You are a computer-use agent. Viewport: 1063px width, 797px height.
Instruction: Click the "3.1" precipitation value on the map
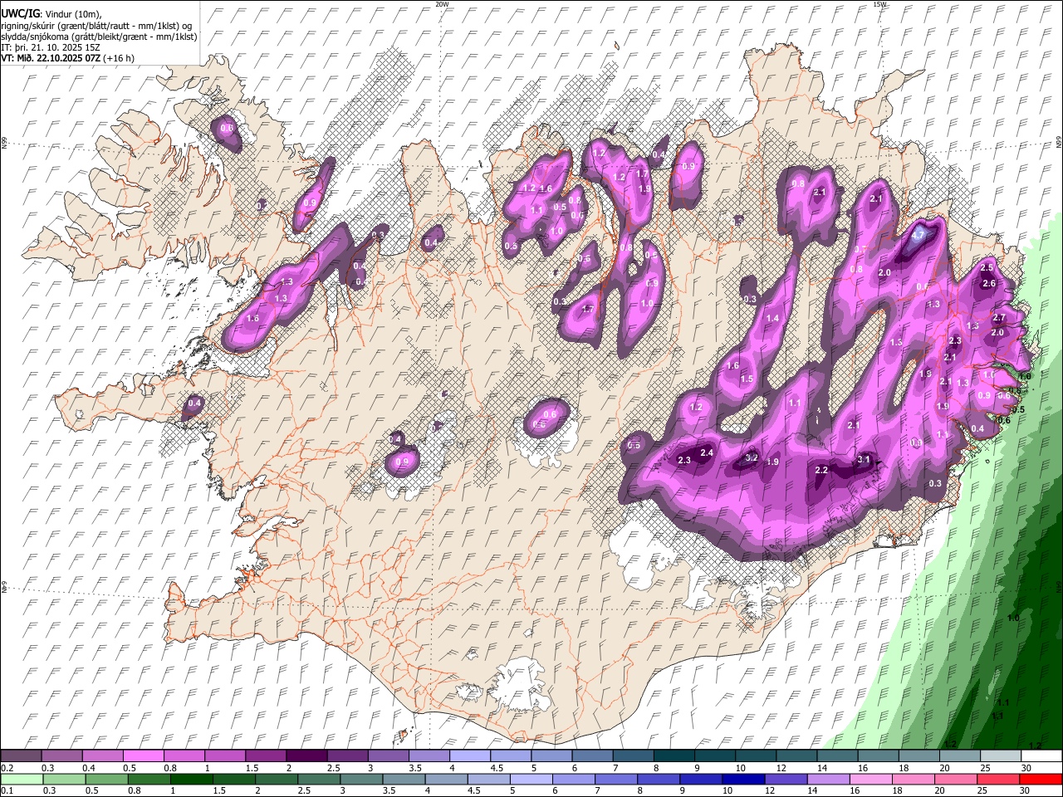[x=864, y=459]
